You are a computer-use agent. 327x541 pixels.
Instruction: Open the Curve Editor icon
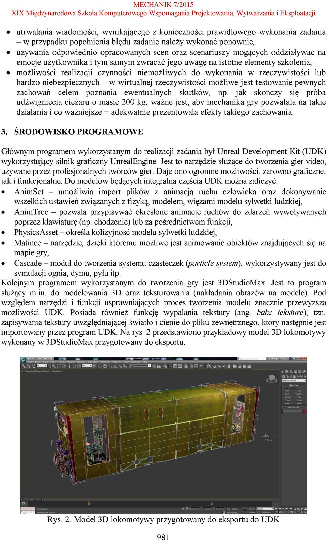click(175, 366)
